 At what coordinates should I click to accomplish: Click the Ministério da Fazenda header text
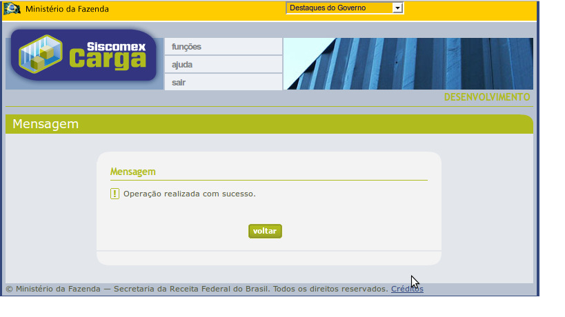[x=67, y=9]
